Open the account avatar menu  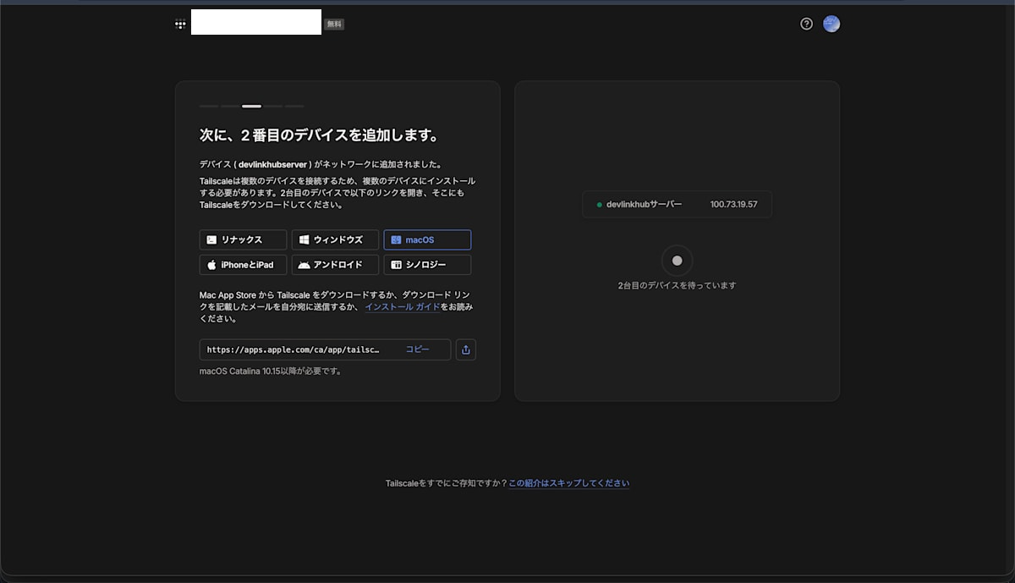click(x=831, y=24)
